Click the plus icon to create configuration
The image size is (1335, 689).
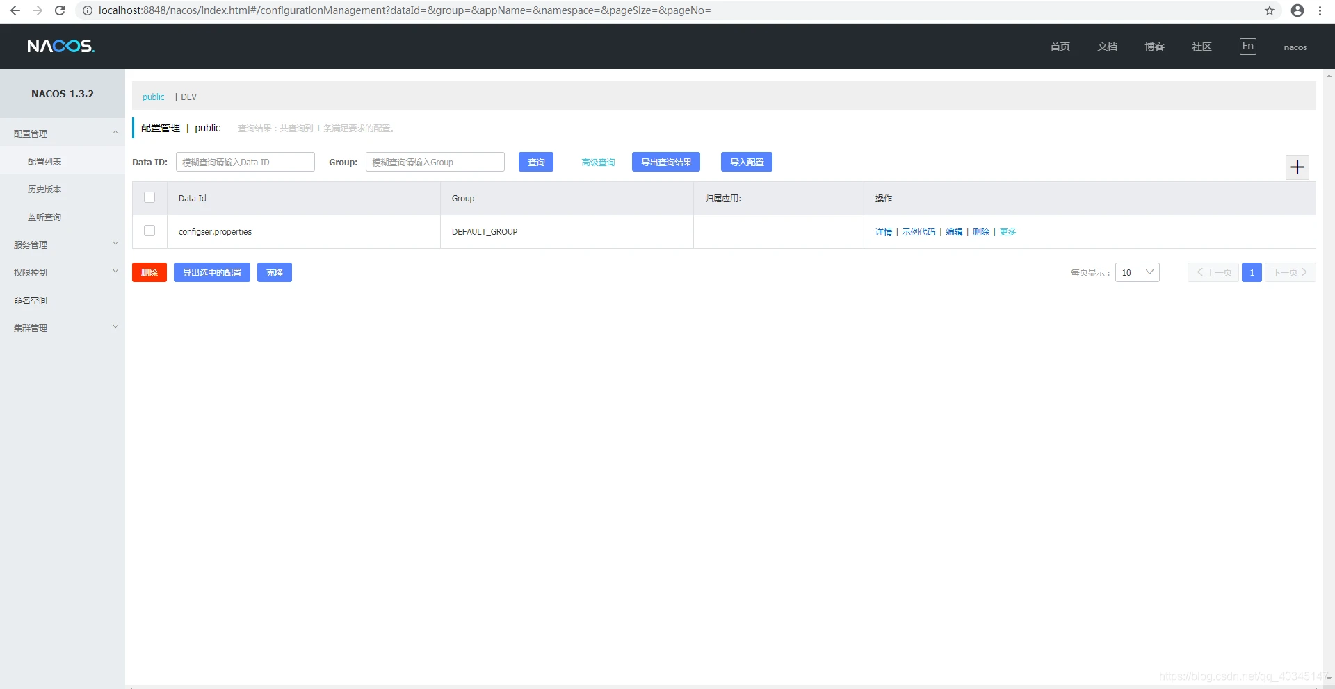point(1297,167)
